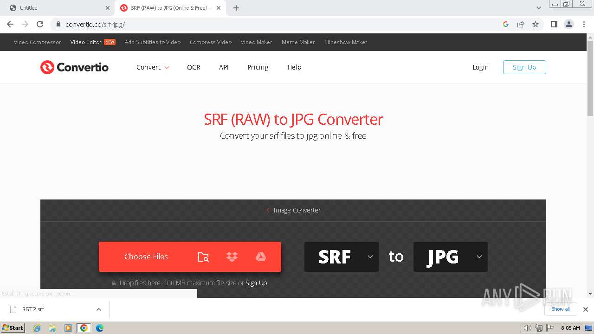Viewport: 594px width, 334px height.
Task: Open Video Maker link
Action: point(256,42)
